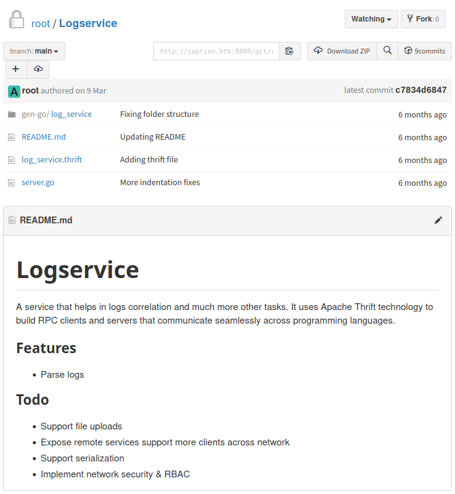The image size is (455, 494).
Task: Open latest commit c7834d6847
Action: [x=421, y=90]
